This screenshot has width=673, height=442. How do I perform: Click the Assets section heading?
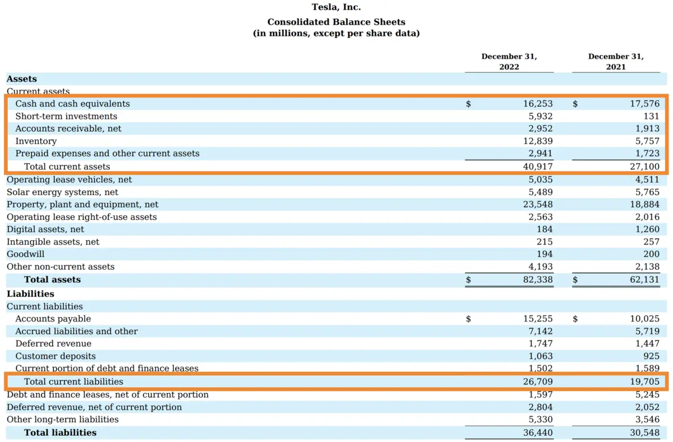pos(21,79)
